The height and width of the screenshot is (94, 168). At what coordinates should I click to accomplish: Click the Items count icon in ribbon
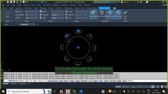(x=16, y=11)
